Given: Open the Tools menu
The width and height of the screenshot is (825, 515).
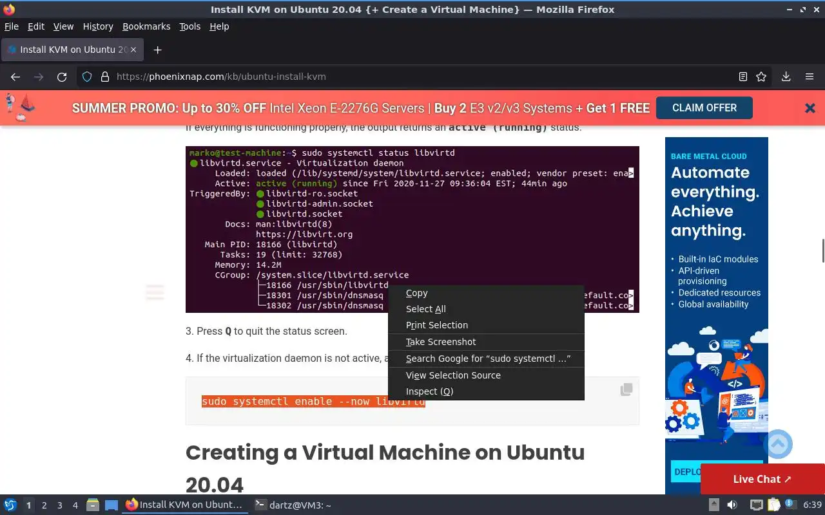Looking at the screenshot, I should coord(190,26).
